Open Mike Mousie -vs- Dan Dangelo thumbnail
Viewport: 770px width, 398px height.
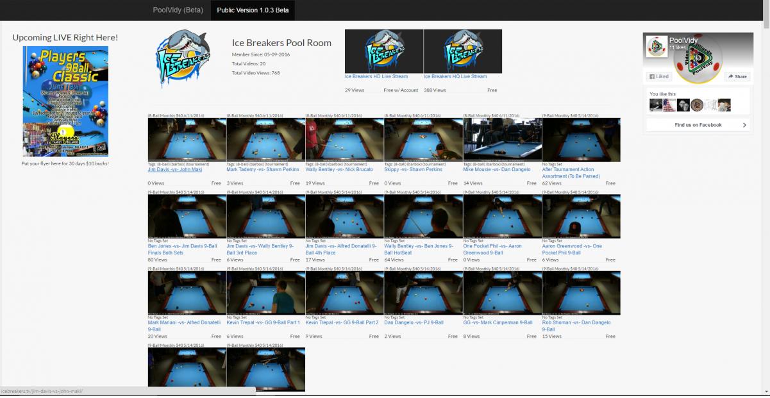502,140
